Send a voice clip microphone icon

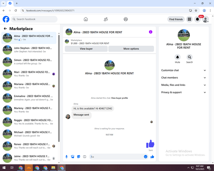pyautogui.click(x=66, y=157)
